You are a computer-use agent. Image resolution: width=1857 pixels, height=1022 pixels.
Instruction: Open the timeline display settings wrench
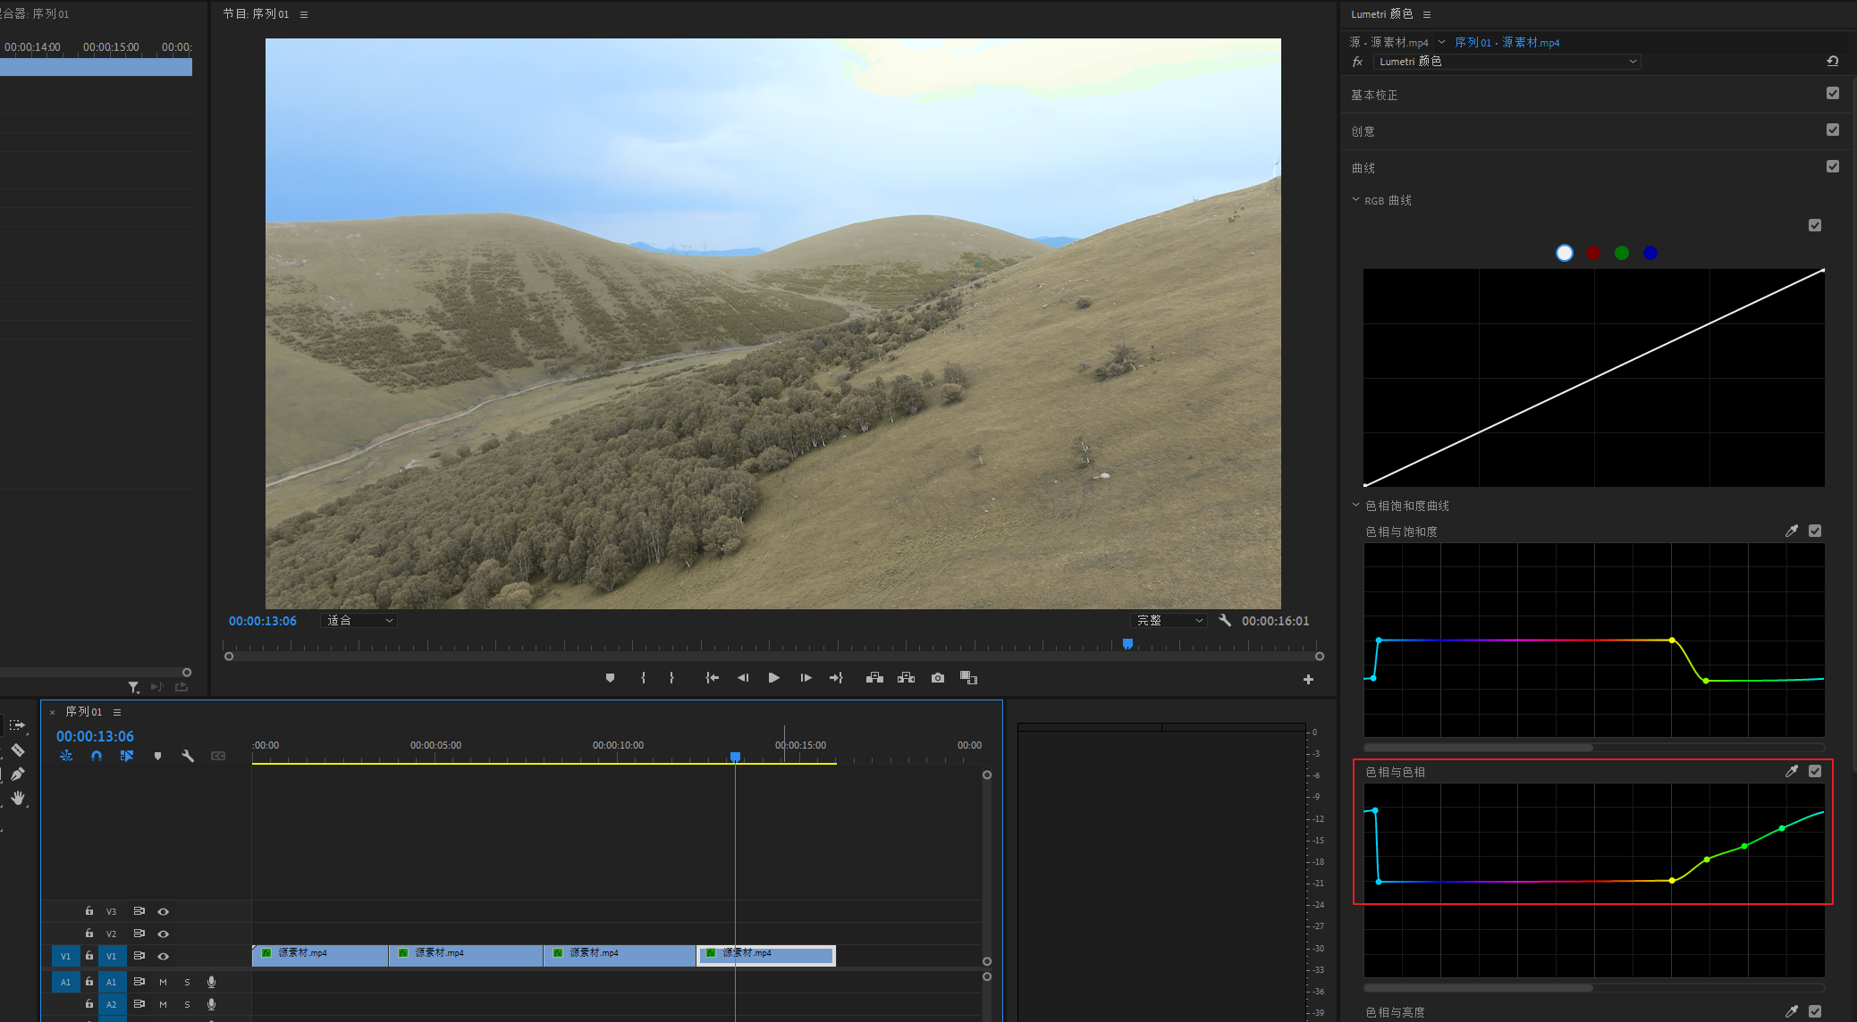[188, 756]
